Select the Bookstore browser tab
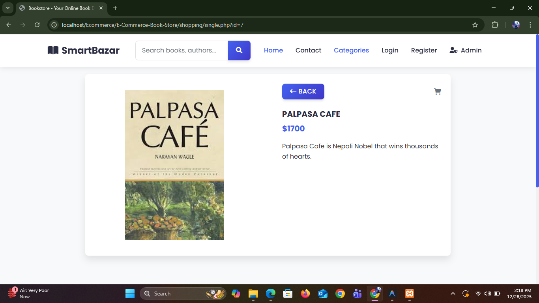 [x=62, y=8]
